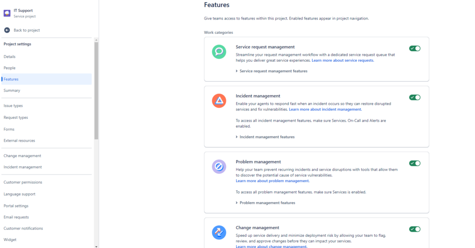
Task: Click the Project settings heading
Action: click(17, 44)
